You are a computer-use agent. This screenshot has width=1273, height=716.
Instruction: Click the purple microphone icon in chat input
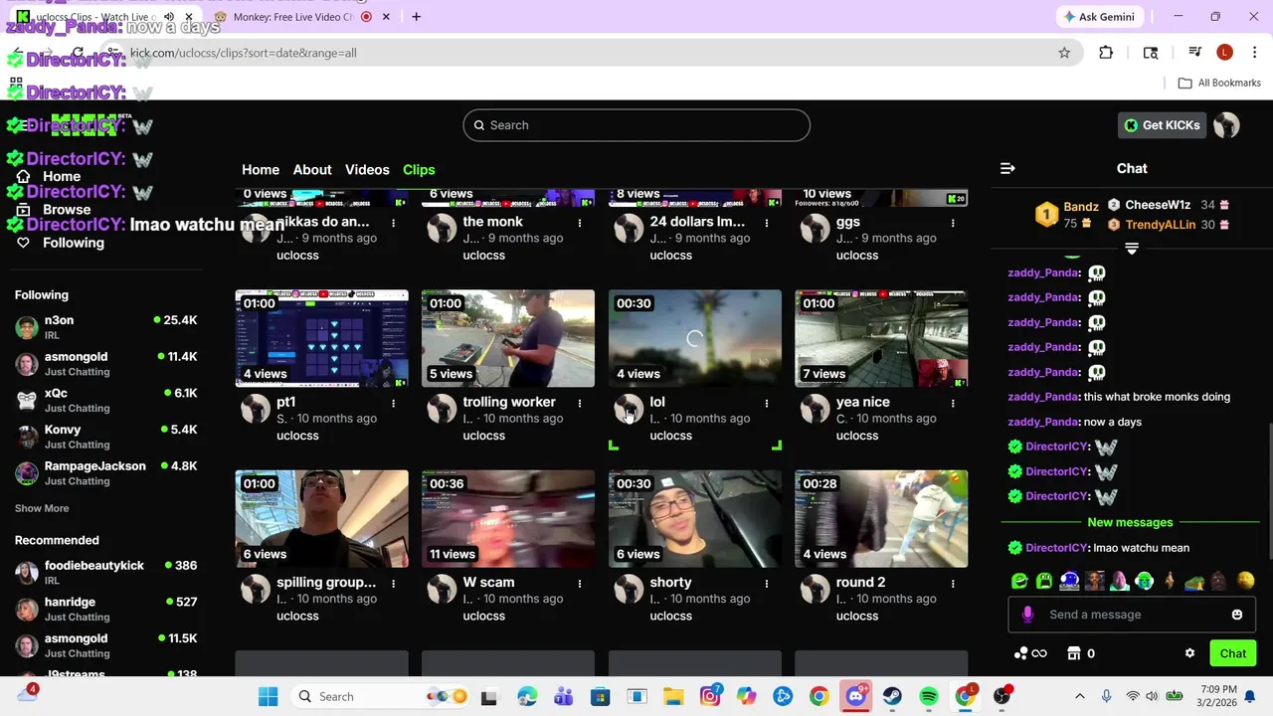coord(1027,615)
